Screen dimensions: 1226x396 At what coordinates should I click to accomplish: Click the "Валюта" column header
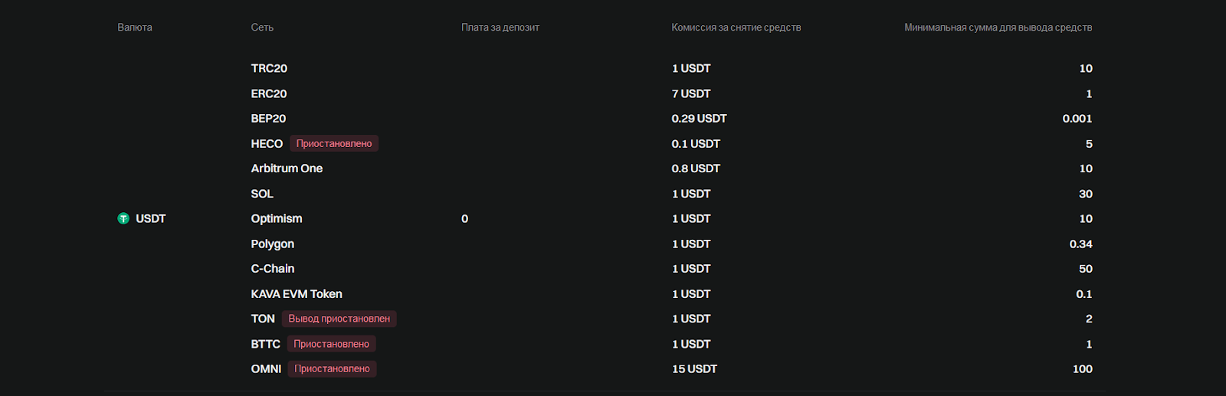point(135,28)
